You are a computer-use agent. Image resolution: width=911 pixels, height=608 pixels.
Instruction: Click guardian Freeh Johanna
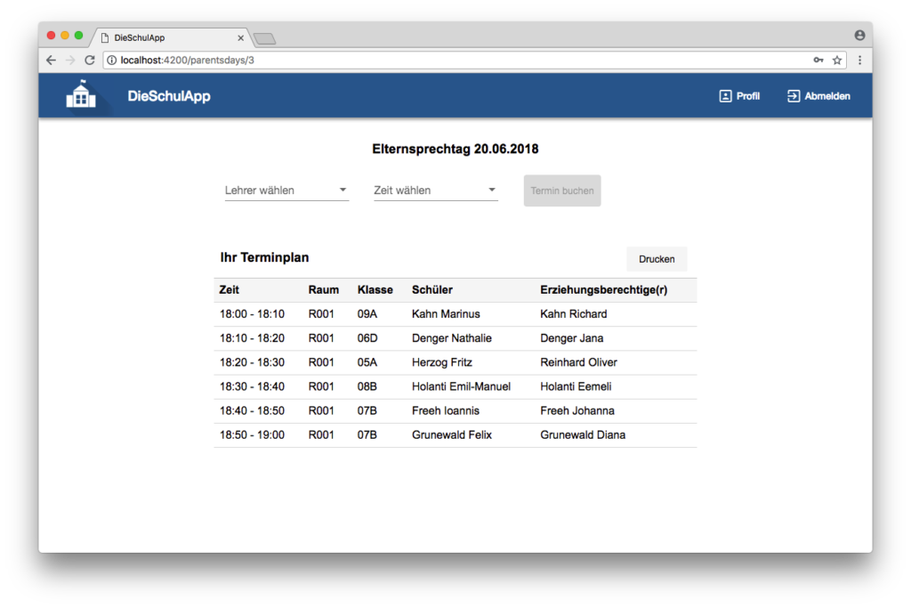576,411
